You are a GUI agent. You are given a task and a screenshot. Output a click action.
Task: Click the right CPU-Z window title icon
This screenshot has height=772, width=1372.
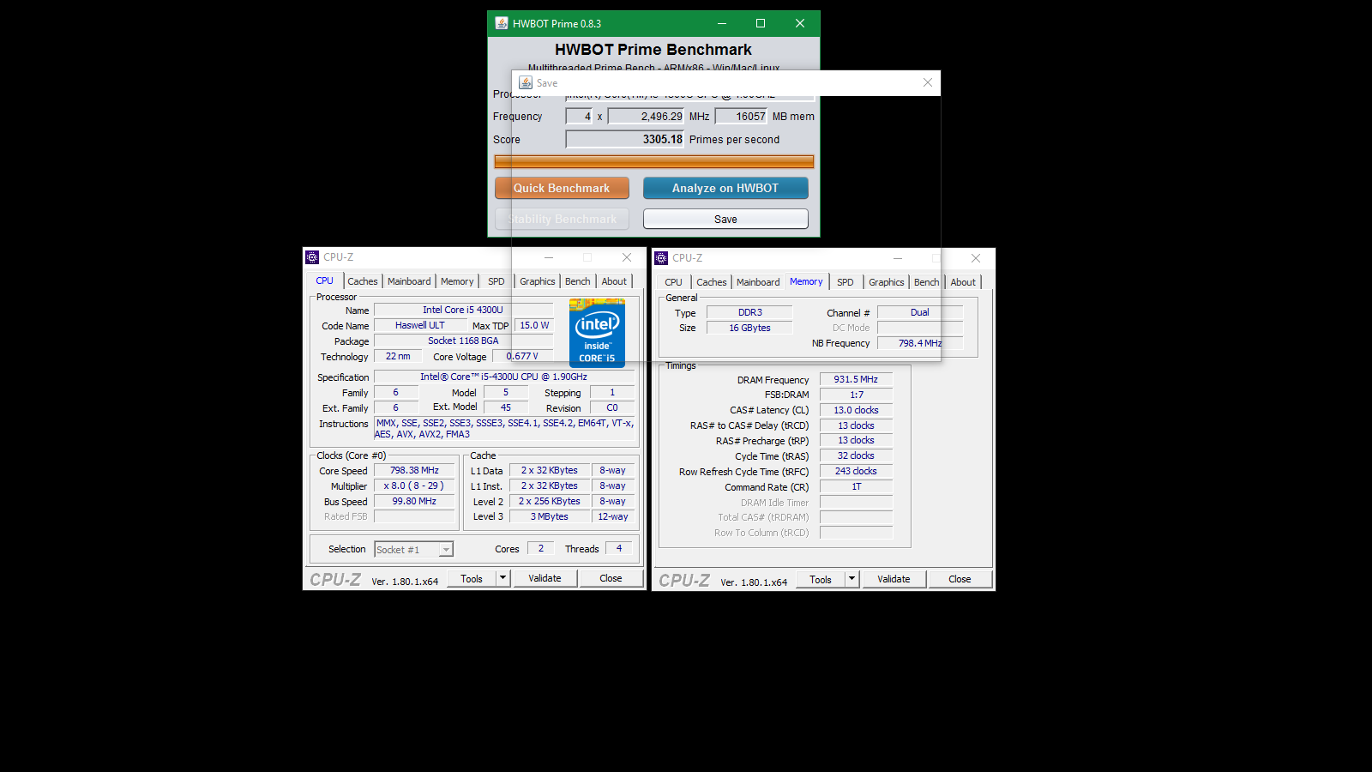661,258
